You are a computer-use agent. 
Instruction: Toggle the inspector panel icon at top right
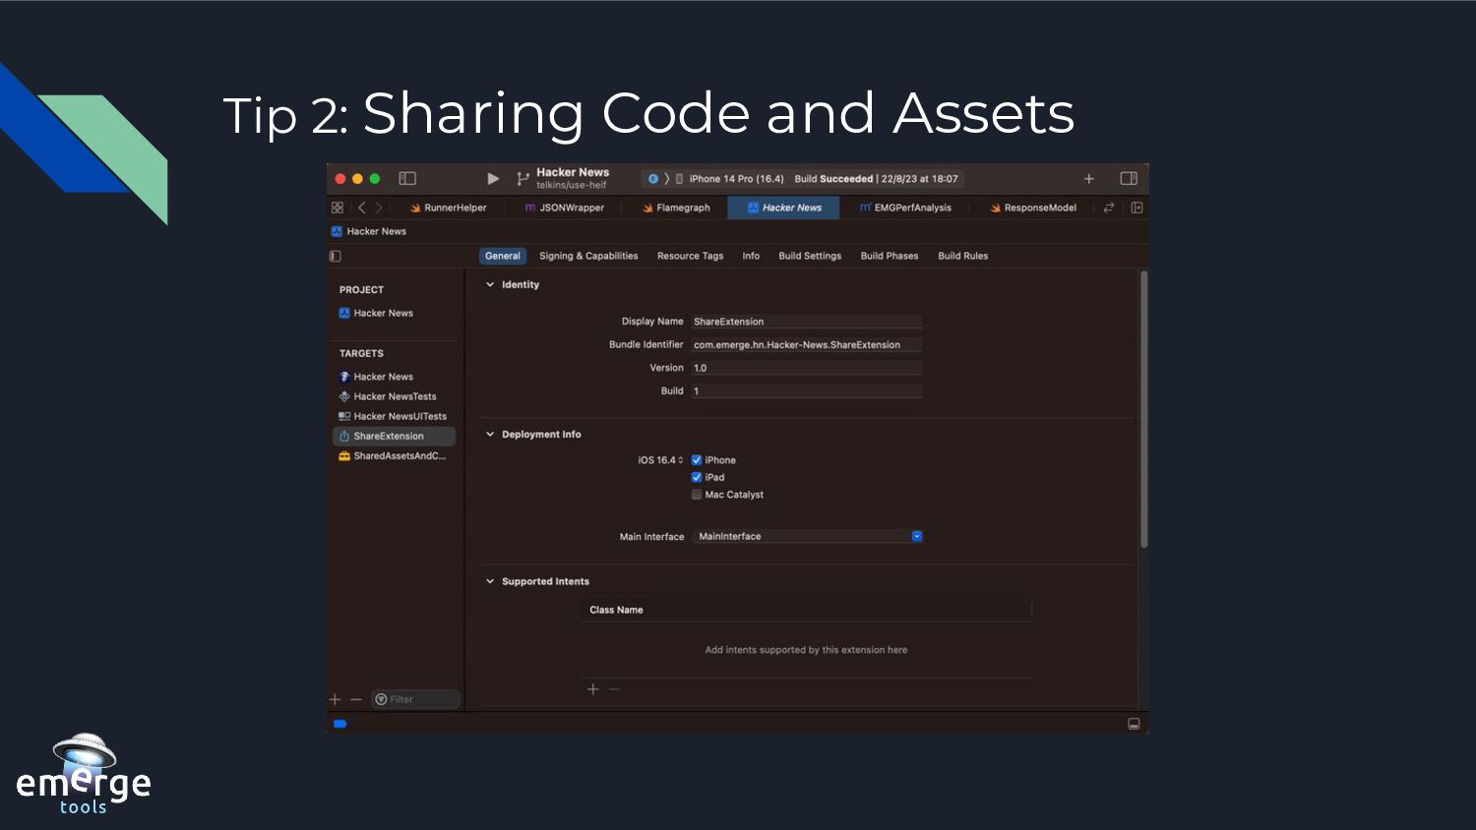[1129, 178]
